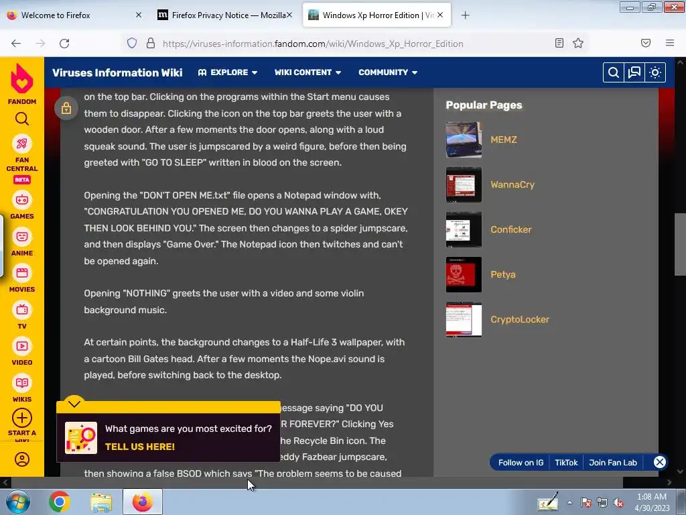Open a new browser tab
The width and height of the screenshot is (686, 515).
point(465,15)
